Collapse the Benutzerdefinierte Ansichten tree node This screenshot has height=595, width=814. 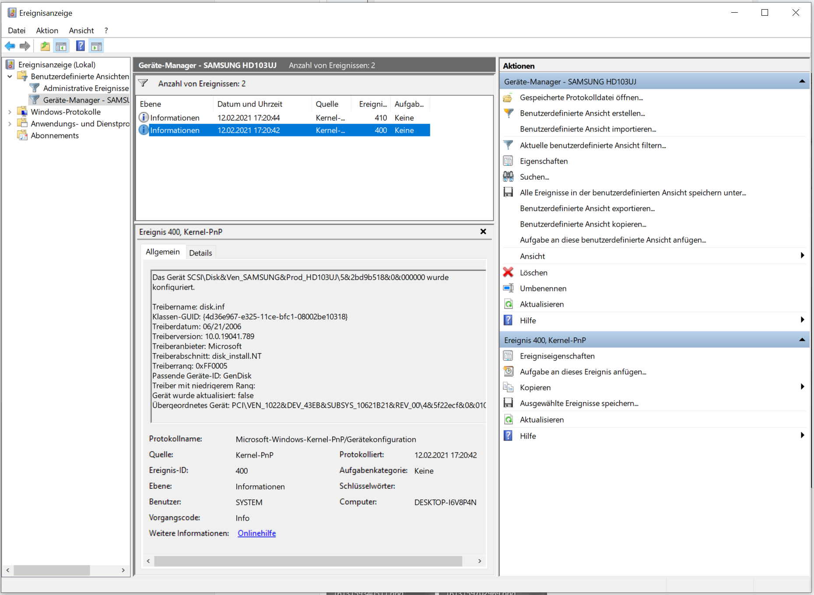(10, 77)
